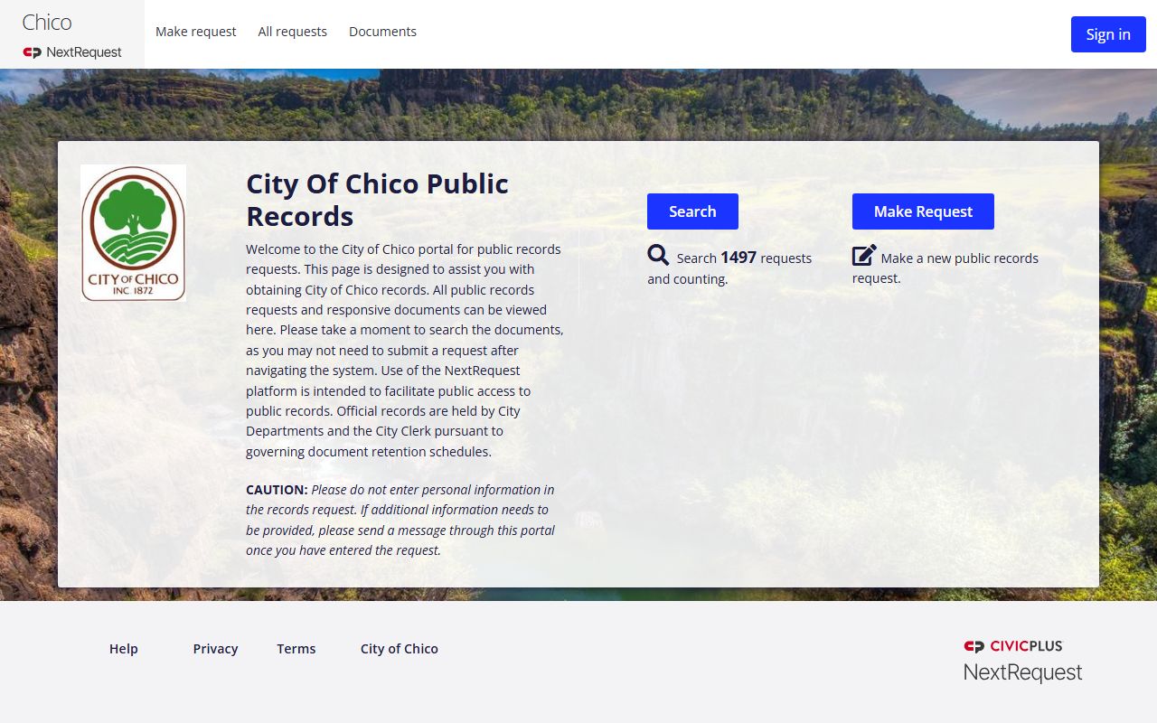Open the Privacy footer link
The width and height of the screenshot is (1157, 723).
point(215,649)
